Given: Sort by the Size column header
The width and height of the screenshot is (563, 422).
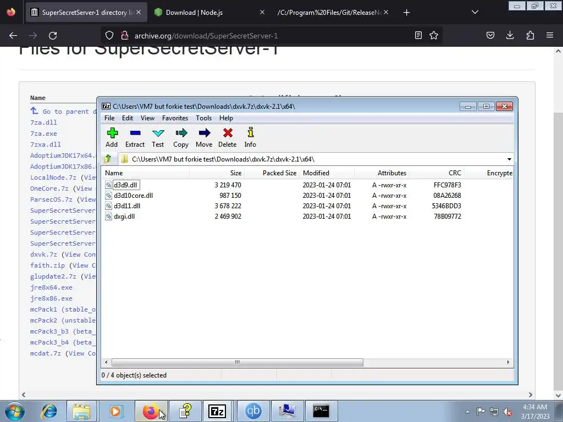Looking at the screenshot, I should (x=217, y=173).
